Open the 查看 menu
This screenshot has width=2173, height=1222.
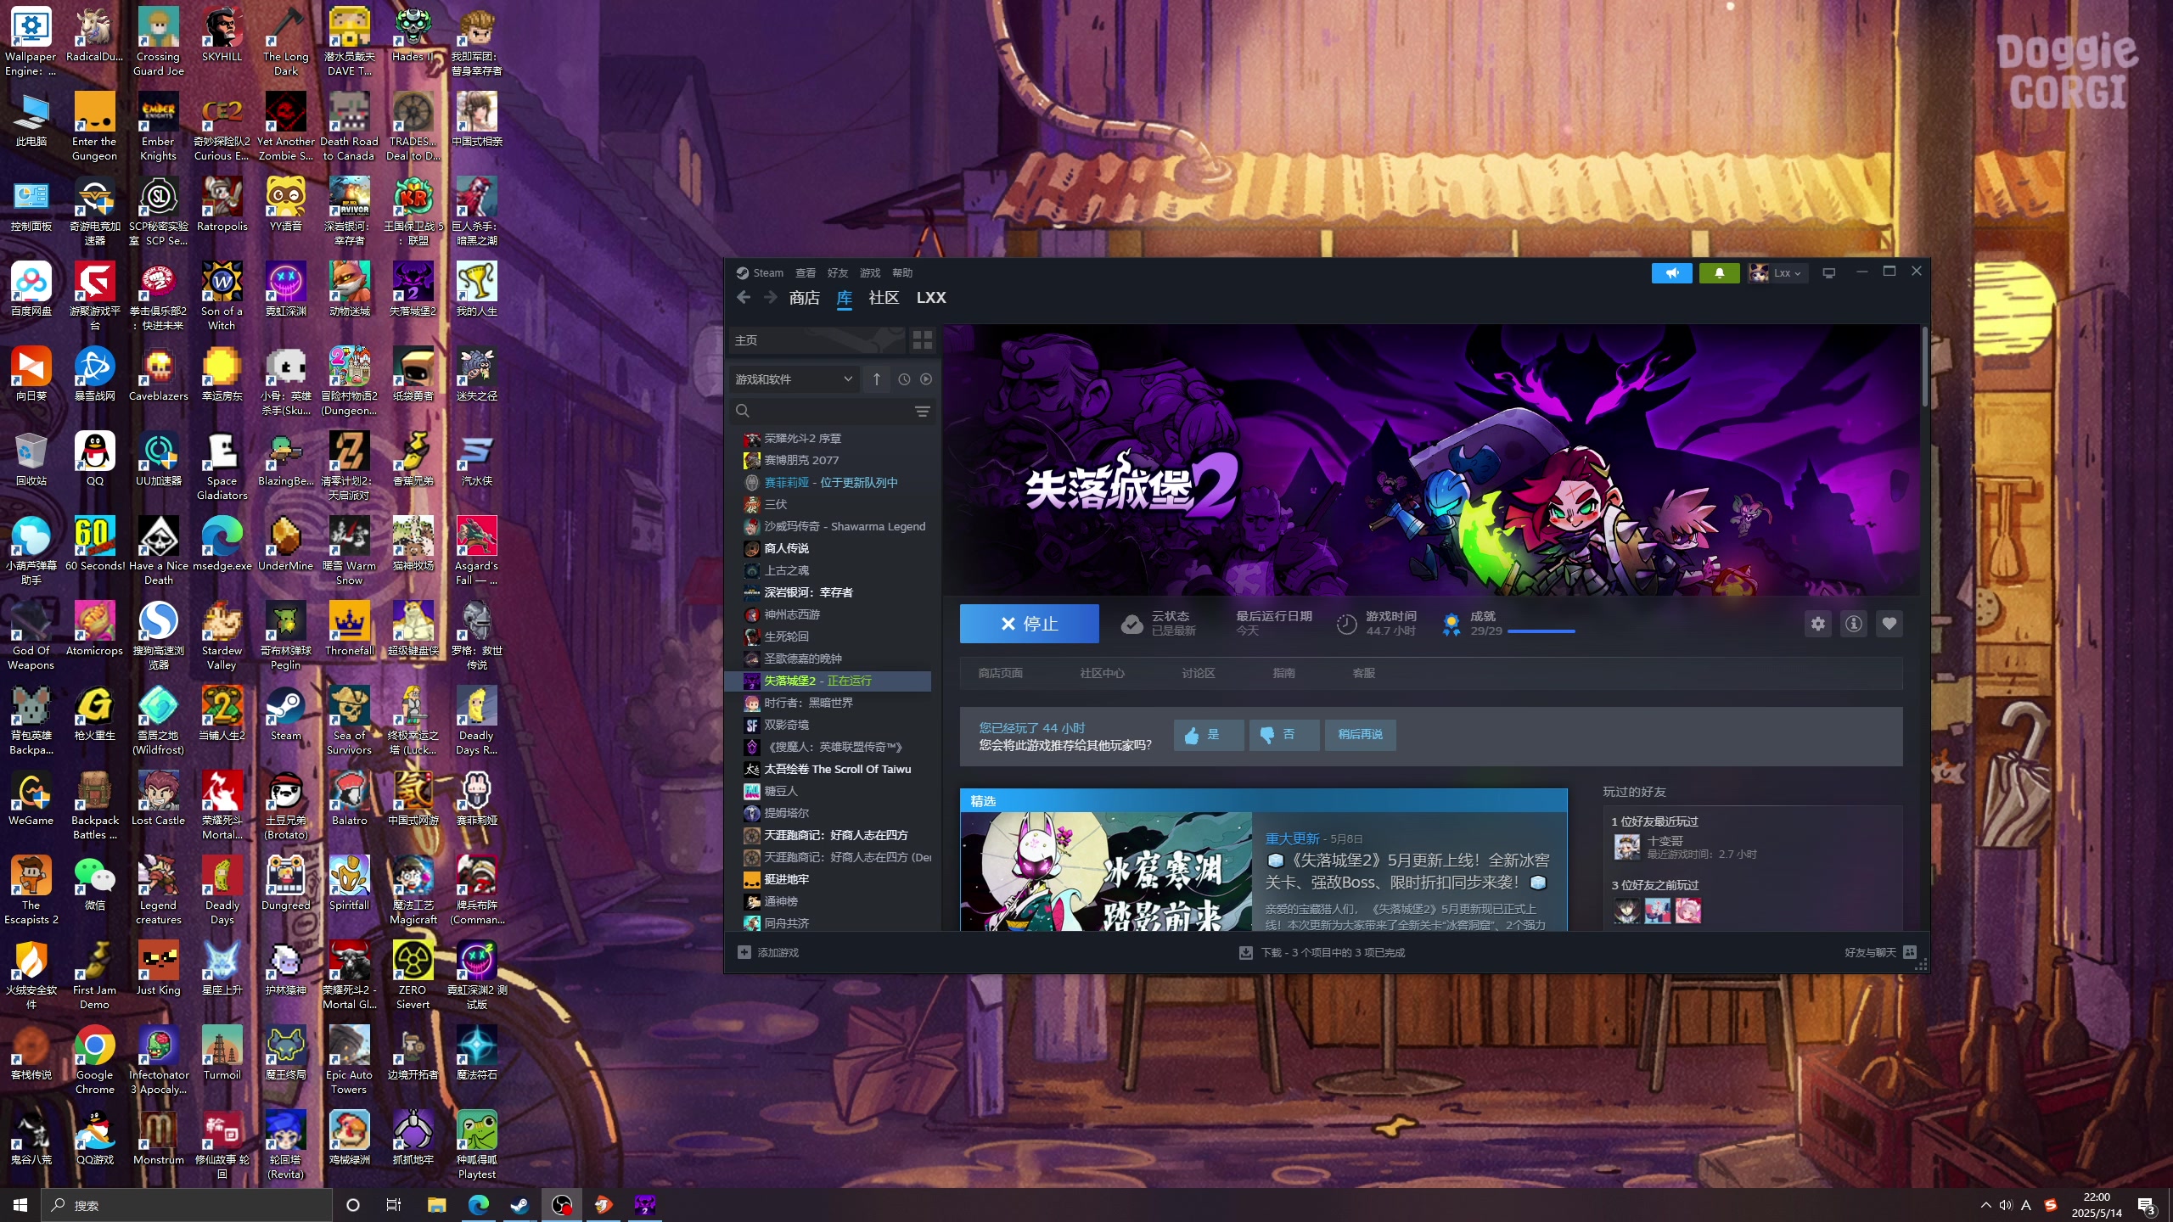(806, 272)
